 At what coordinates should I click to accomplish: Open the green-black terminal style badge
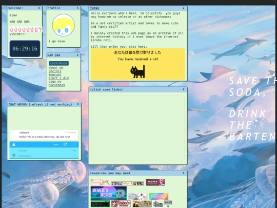[x=100, y=204]
